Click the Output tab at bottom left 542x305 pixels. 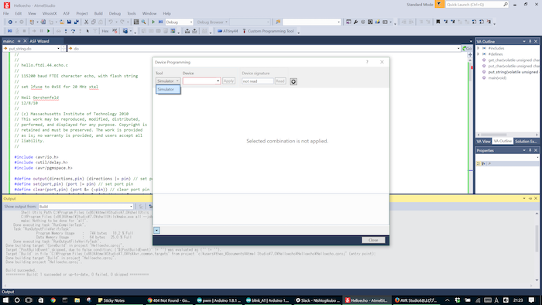(x=8, y=292)
